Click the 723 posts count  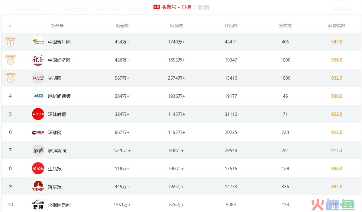tap(285, 132)
